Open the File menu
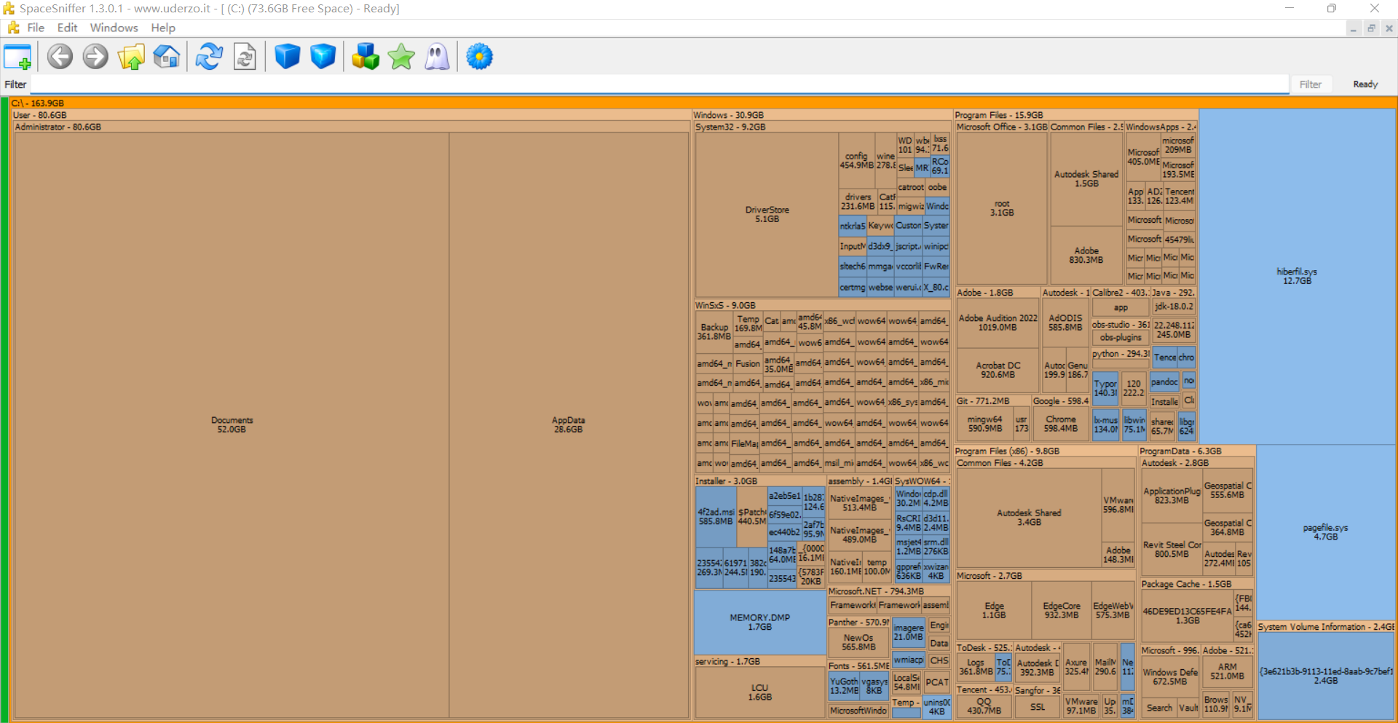This screenshot has height=723, width=1398. pyautogui.click(x=36, y=28)
